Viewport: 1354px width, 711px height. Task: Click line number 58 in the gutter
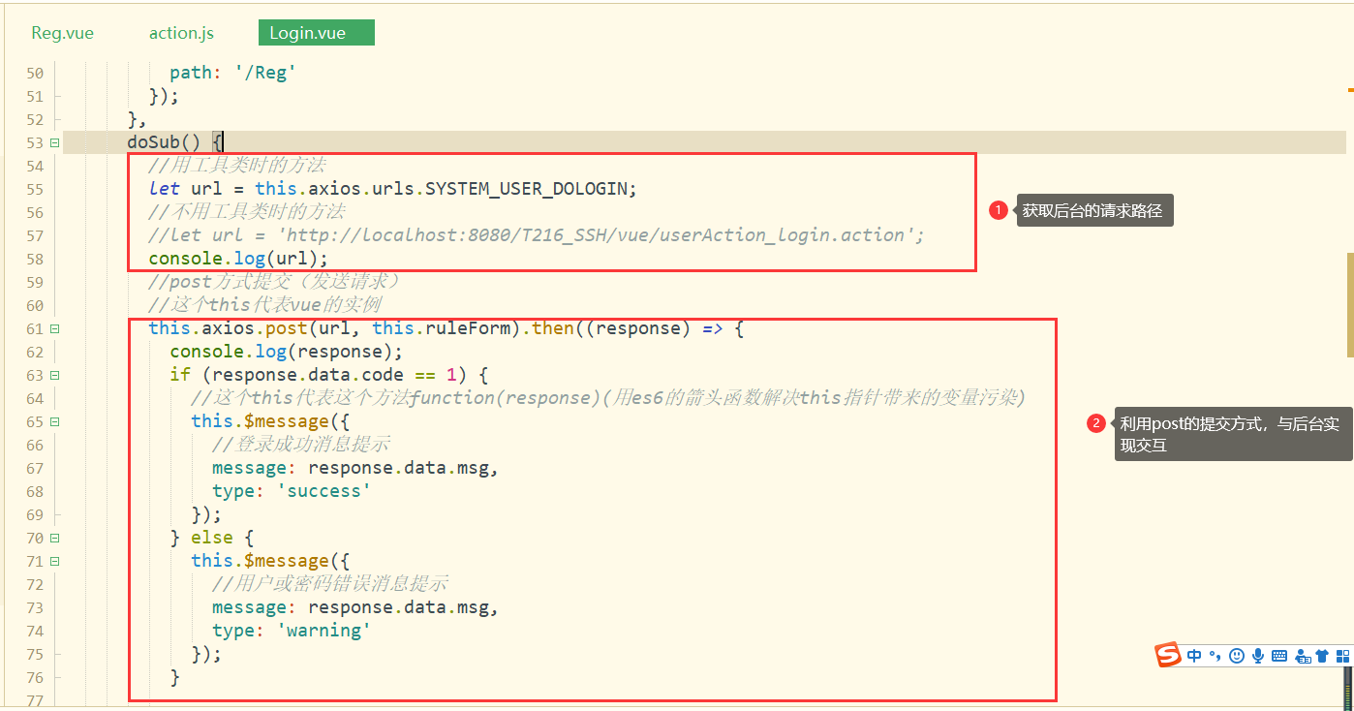[34, 259]
